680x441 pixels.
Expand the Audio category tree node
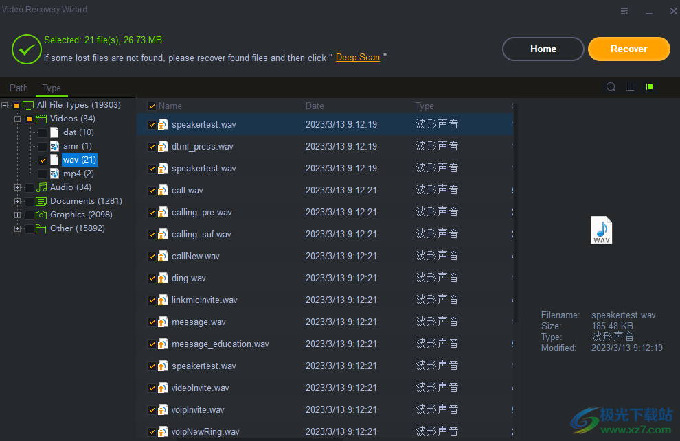pyautogui.click(x=17, y=187)
